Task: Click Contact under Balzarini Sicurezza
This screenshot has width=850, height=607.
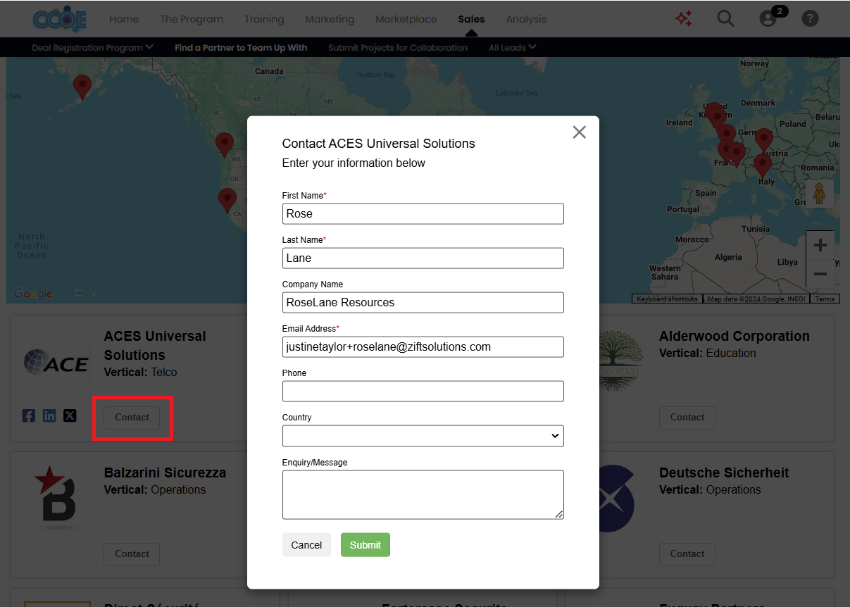Action: pyautogui.click(x=132, y=553)
